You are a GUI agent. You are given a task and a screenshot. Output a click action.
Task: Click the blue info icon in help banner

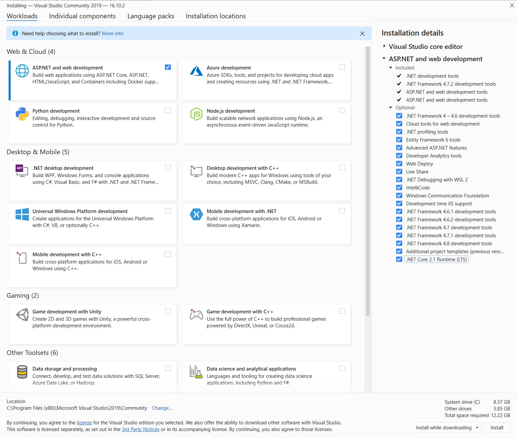(x=15, y=33)
